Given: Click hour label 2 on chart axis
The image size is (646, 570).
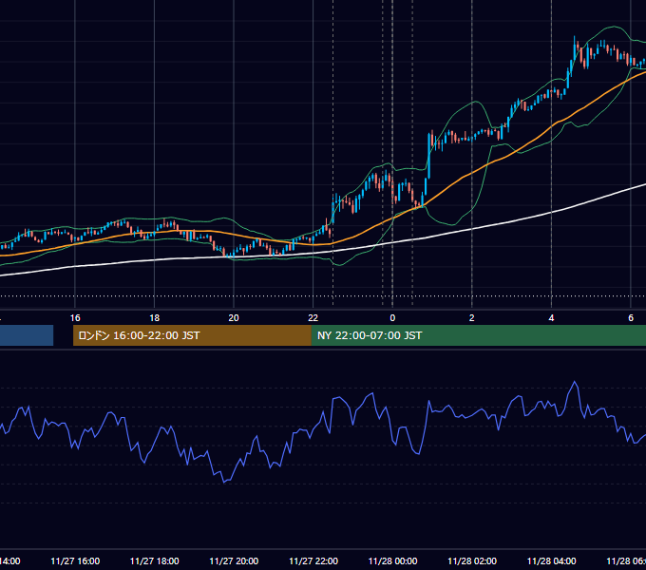Looking at the screenshot, I should (x=472, y=318).
